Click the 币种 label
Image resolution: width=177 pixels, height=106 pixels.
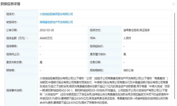pos(93,38)
